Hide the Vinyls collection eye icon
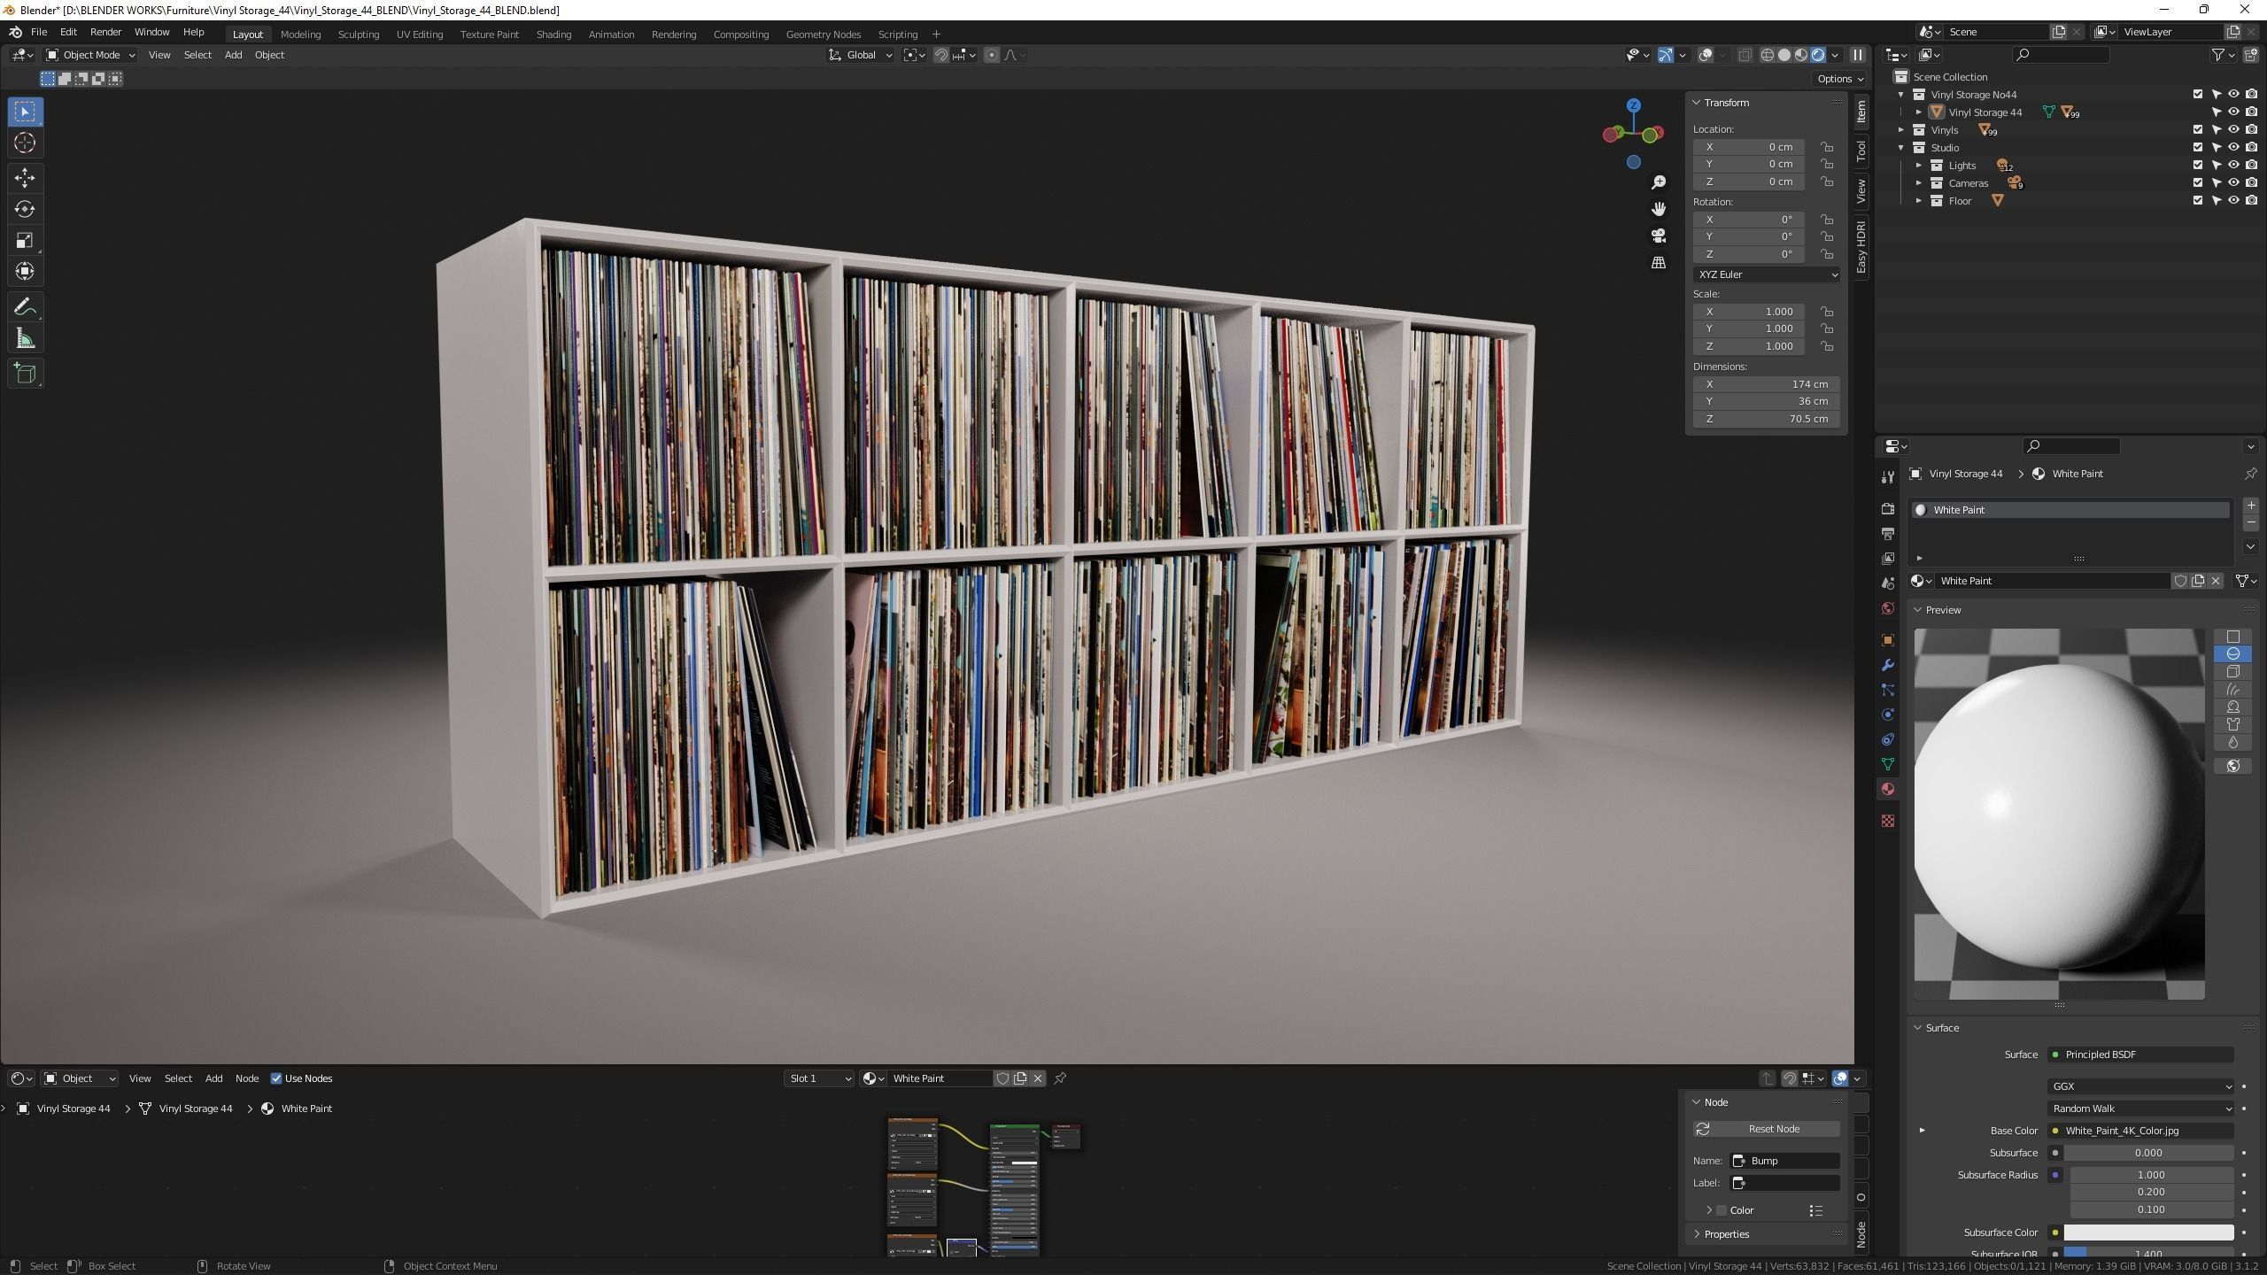The width and height of the screenshot is (2267, 1275). (x=2233, y=130)
